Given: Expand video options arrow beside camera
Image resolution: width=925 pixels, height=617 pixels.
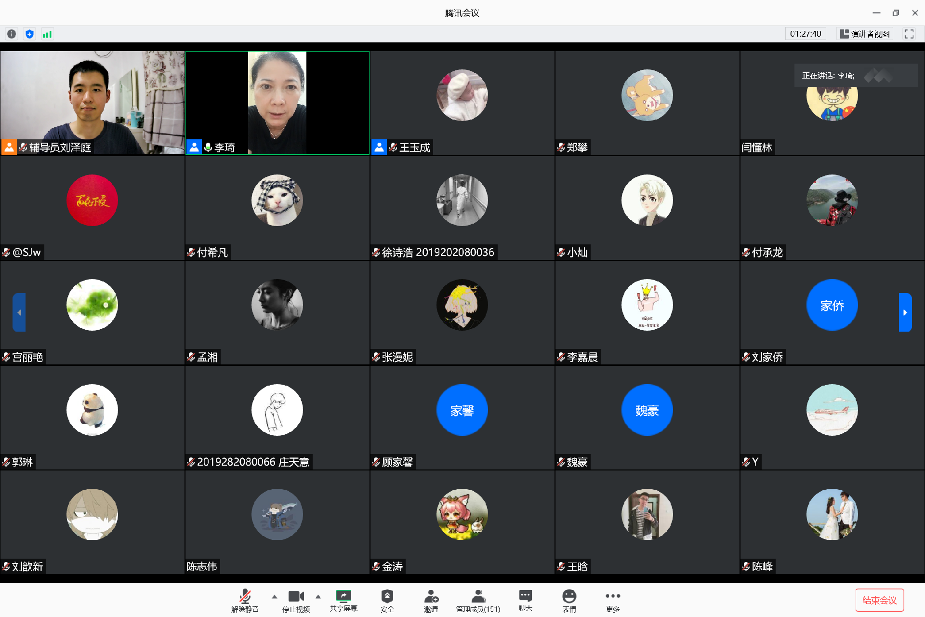Looking at the screenshot, I should tap(318, 597).
